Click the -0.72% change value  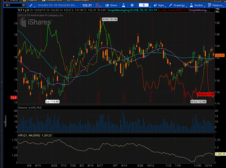pyautogui.click(x=98, y=7)
